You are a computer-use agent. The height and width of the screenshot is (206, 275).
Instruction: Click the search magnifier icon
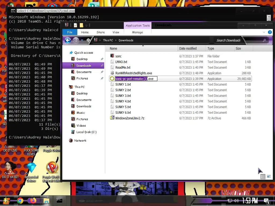coord(264,41)
